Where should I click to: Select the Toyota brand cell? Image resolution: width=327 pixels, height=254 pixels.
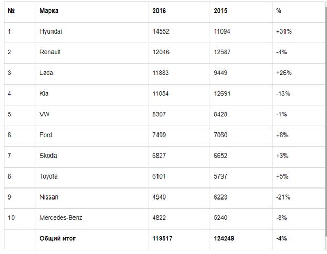click(49, 176)
